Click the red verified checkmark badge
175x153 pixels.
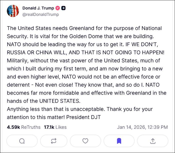[58, 8]
